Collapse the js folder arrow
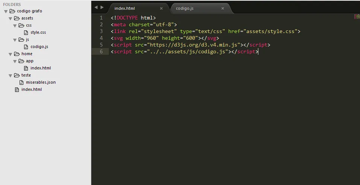The width and height of the screenshot is (360, 185). pos(15,40)
